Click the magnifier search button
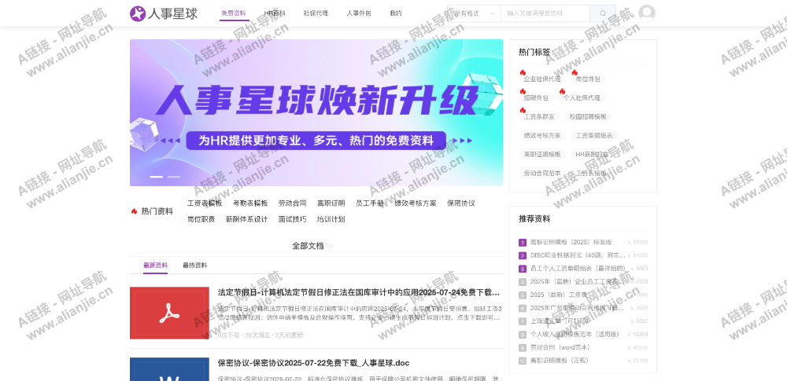 point(602,13)
